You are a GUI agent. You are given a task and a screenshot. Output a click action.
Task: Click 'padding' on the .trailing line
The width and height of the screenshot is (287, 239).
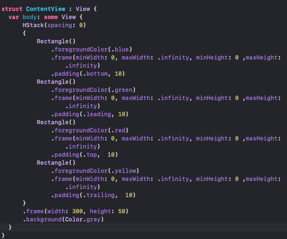[67, 195]
